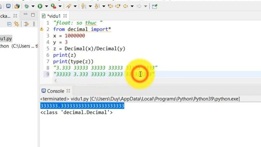Go to the last edit location
Image resolution: width=261 pixels, height=147 pixels.
[111, 7]
